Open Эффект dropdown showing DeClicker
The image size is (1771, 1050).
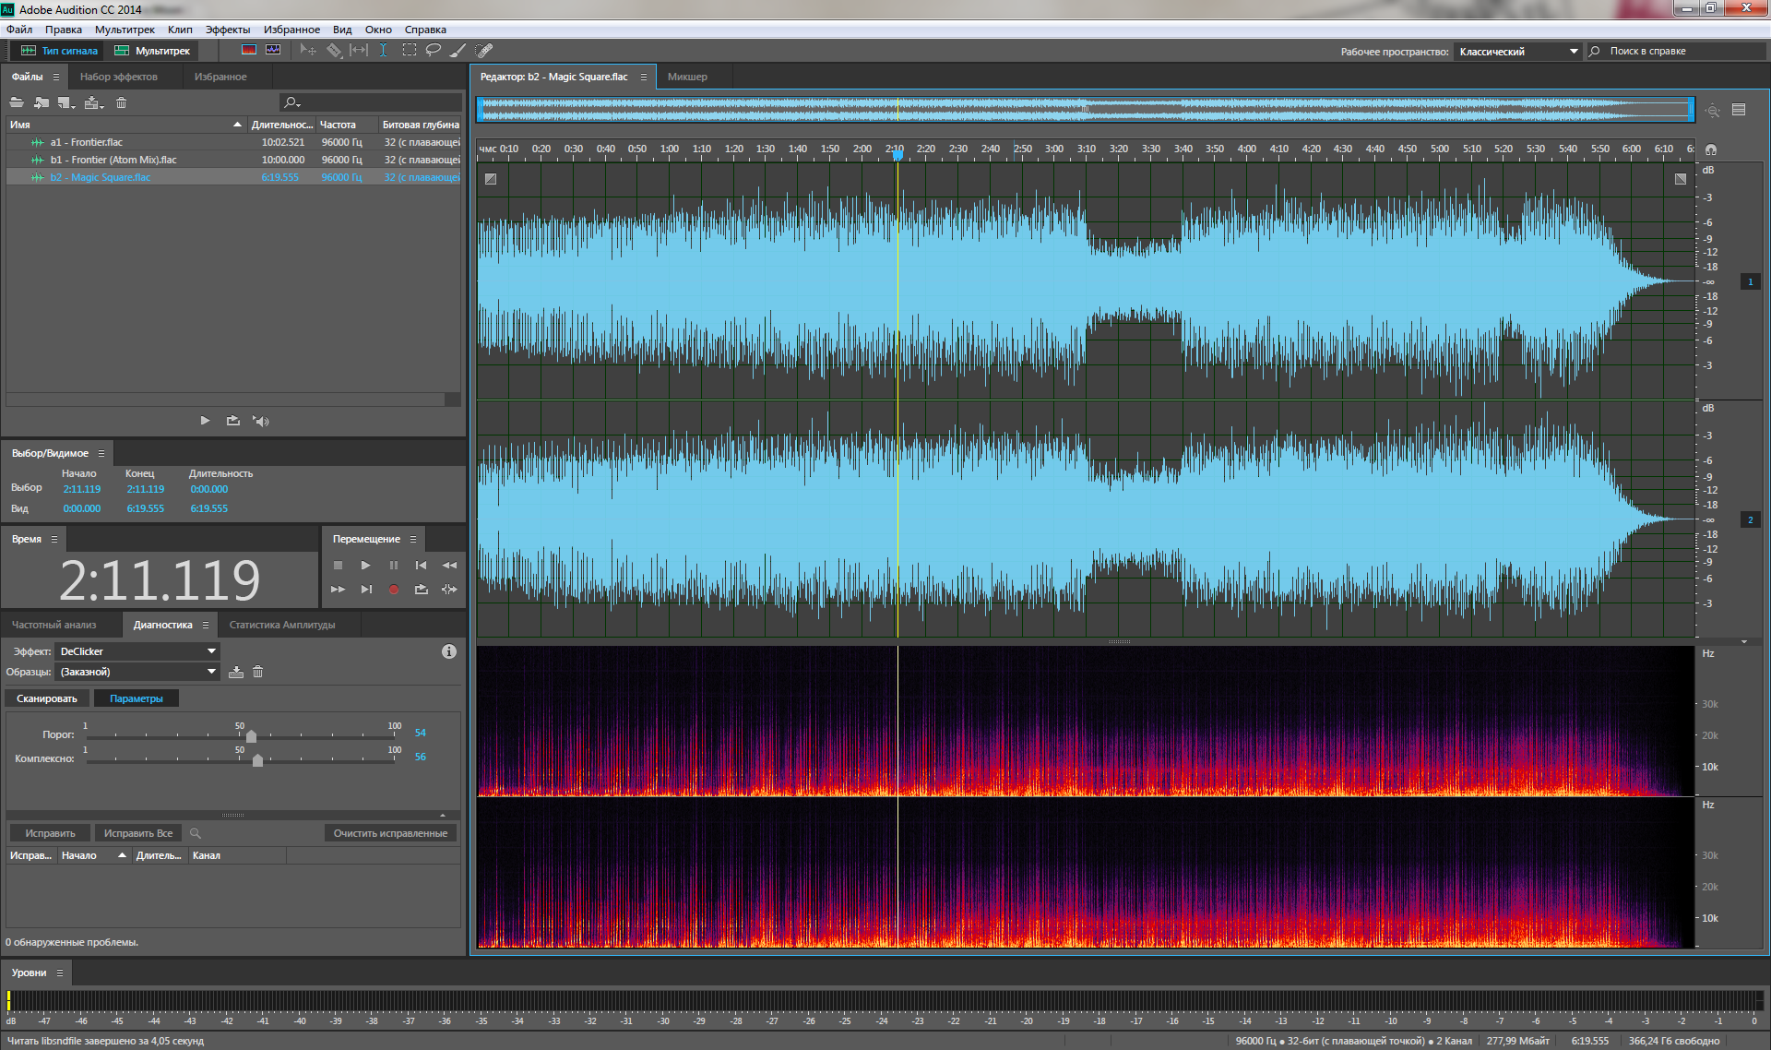[x=137, y=651]
